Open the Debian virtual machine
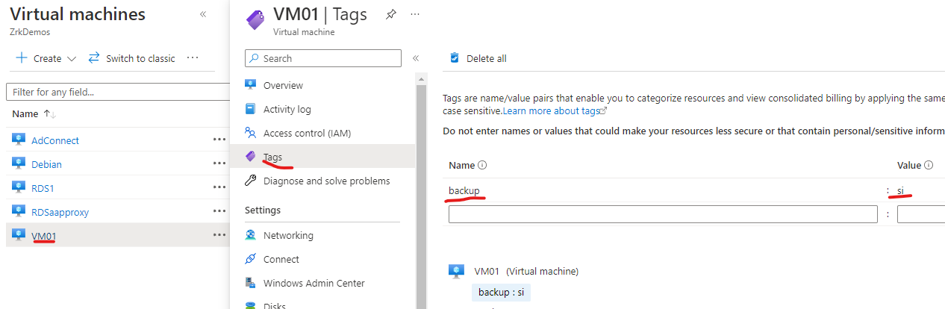 pos(46,164)
